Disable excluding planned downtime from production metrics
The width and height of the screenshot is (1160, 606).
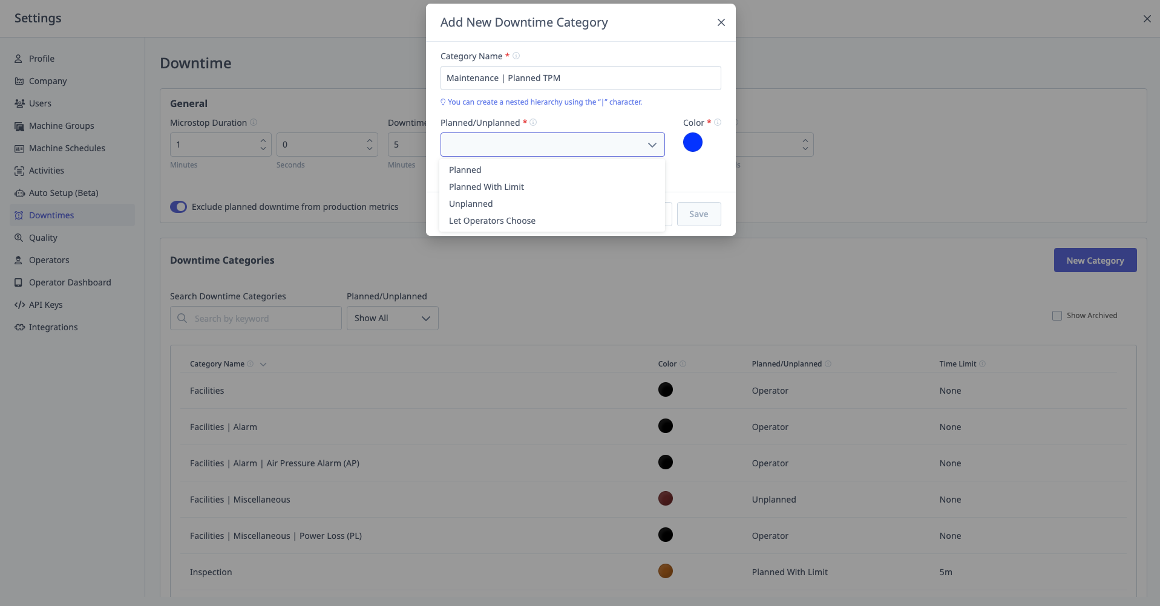tap(179, 206)
